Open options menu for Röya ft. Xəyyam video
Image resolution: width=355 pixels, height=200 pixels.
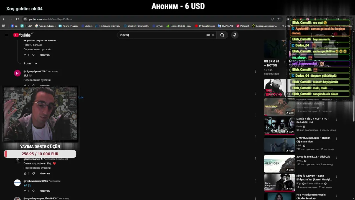(337, 176)
